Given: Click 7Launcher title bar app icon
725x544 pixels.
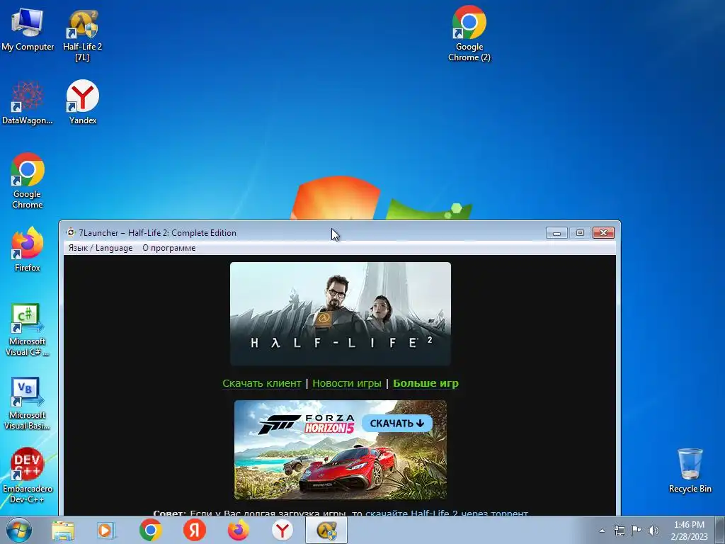Looking at the screenshot, I should click(71, 232).
